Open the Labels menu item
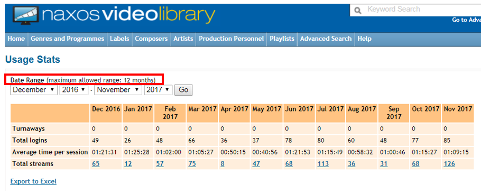481x193 pixels. (x=119, y=39)
